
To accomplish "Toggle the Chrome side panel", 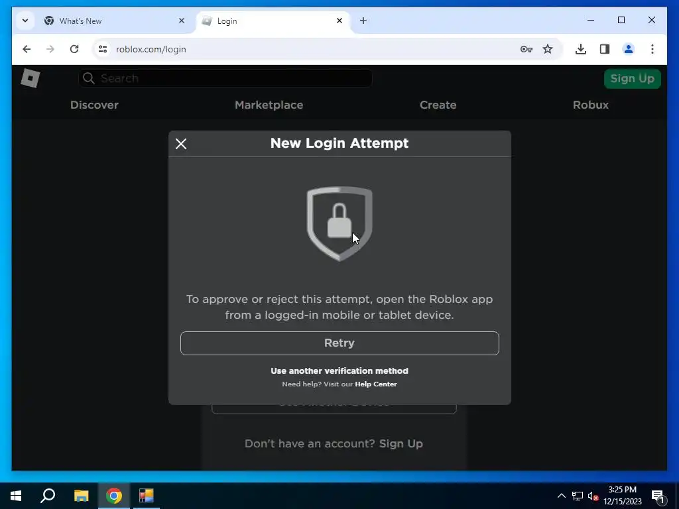I will 605,49.
